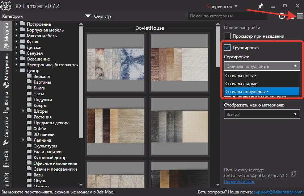Switch to the HDRI tab
Screen dimensions: 304x196
[x=6, y=158]
